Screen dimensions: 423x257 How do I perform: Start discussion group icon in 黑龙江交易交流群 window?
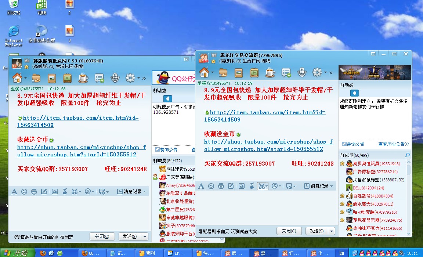tap(286, 73)
